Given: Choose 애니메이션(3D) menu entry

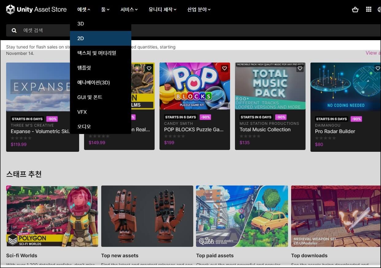Looking at the screenshot, I should 101,82.
